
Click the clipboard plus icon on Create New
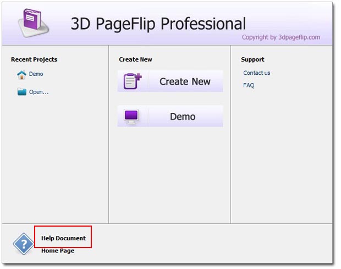[x=133, y=81]
